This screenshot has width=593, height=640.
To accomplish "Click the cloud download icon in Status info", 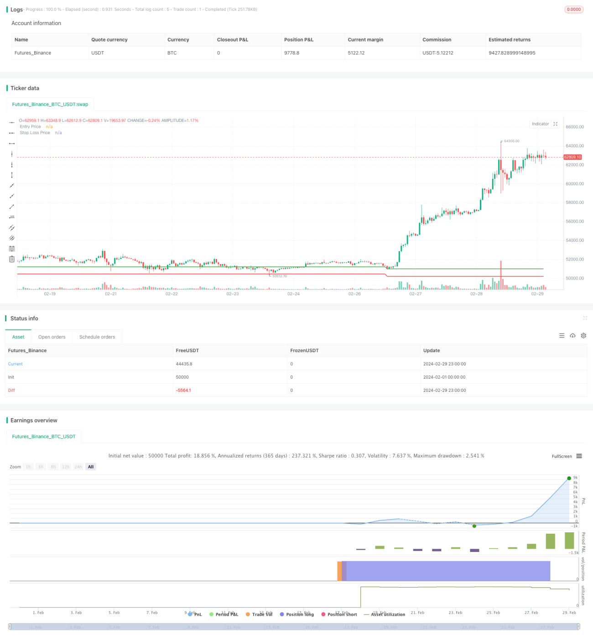I will (x=572, y=336).
